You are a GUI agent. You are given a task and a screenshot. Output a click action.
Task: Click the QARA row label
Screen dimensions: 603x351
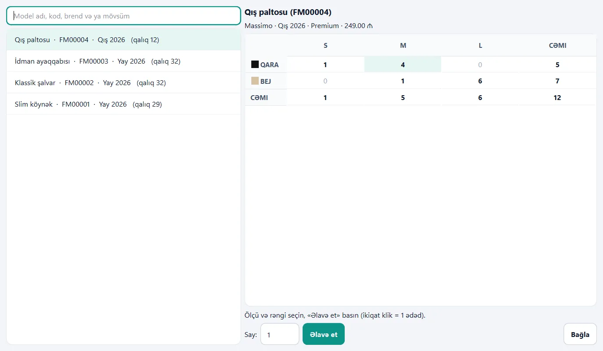pyautogui.click(x=269, y=64)
